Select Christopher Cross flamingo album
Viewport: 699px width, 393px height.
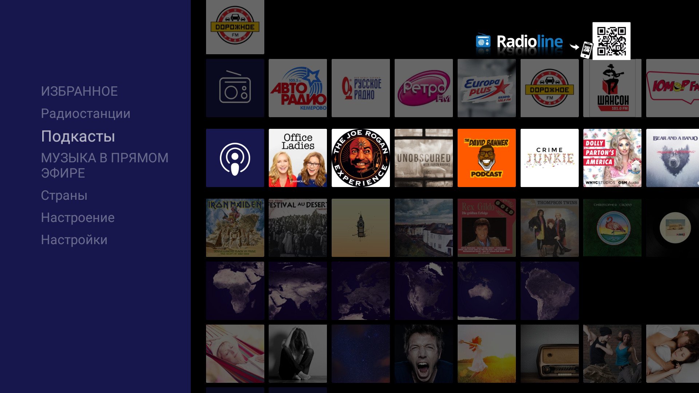(612, 228)
